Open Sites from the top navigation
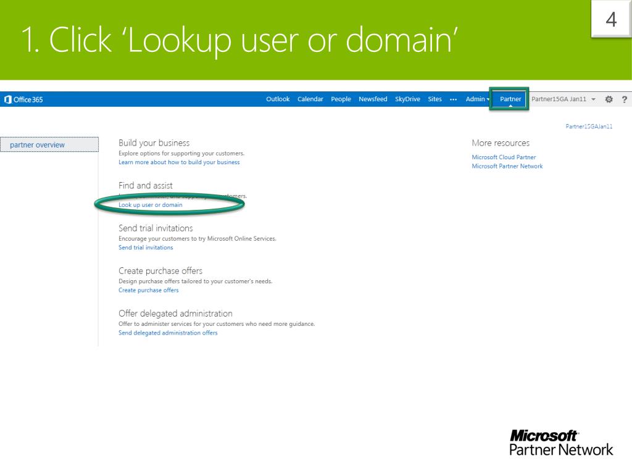 (x=434, y=99)
